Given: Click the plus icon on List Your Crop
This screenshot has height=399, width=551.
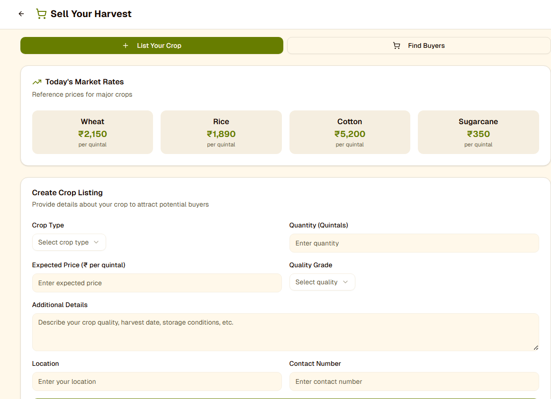Looking at the screenshot, I should point(126,46).
